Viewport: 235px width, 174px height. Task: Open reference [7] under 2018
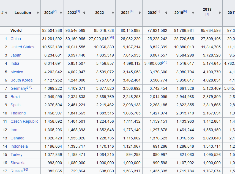[207, 14]
